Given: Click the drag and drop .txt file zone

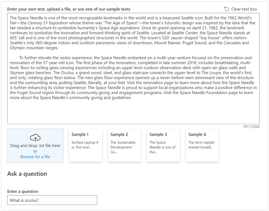Looking at the screenshot, I should pyautogui.click(x=35, y=146).
